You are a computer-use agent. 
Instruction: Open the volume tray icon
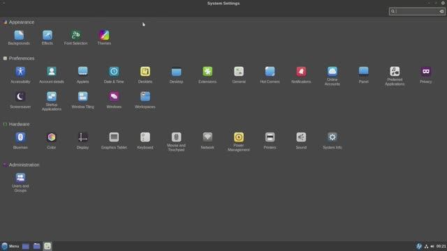[432, 246]
